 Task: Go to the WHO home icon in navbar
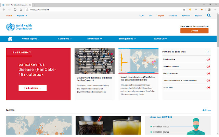[x=10, y=39]
